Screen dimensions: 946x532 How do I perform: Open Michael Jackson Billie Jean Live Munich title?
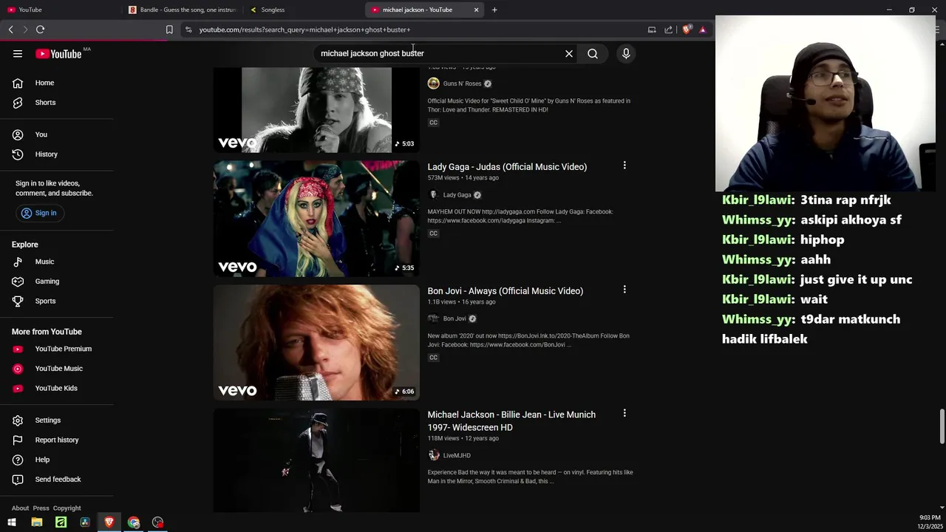click(x=511, y=421)
